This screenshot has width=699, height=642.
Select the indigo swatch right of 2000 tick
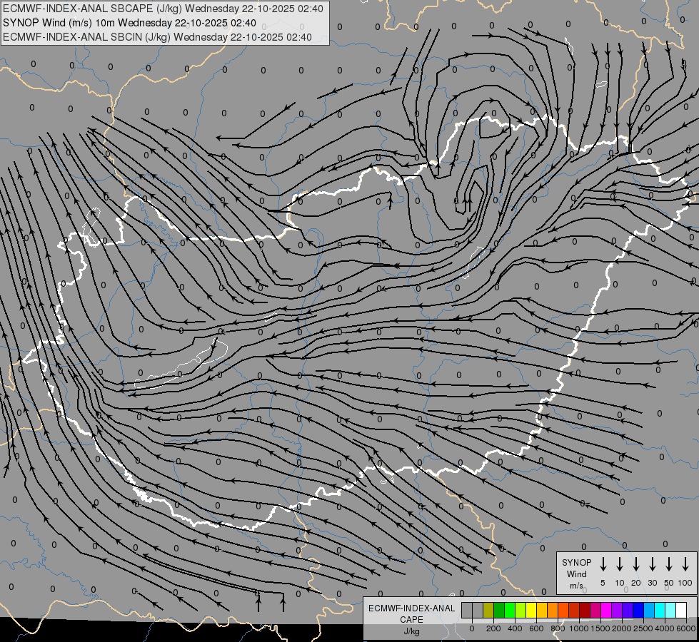628,610
